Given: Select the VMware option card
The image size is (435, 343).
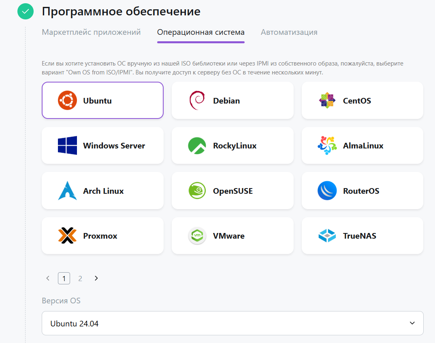Looking at the screenshot, I should (x=232, y=236).
